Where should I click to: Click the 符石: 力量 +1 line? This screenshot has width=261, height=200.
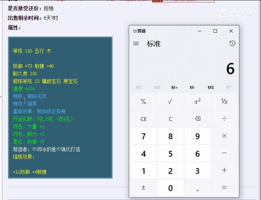click(29, 126)
